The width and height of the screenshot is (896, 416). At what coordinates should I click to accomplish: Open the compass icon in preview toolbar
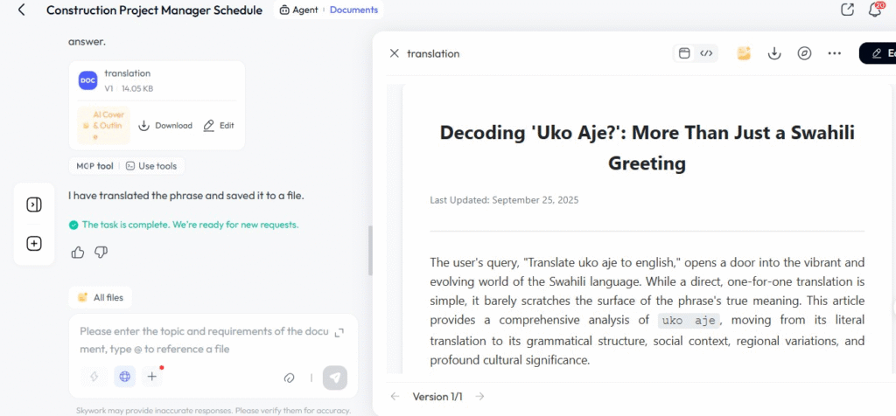pos(804,53)
